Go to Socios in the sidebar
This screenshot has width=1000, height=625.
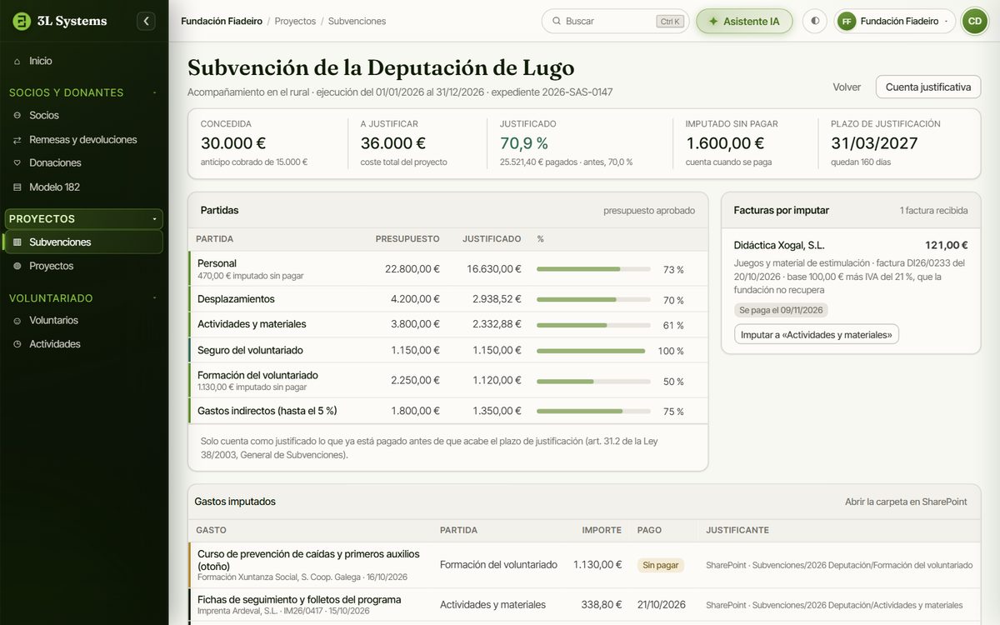(x=84, y=115)
